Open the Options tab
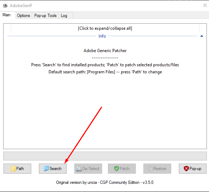The width and height of the screenshot is (209, 192). tap(24, 16)
